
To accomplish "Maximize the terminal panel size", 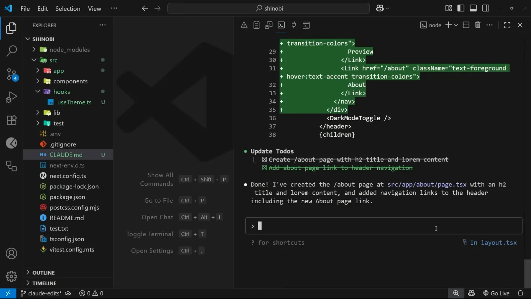I will 507,25.
